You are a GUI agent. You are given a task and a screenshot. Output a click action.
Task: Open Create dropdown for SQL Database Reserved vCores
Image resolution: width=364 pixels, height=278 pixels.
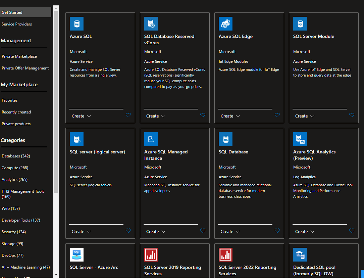click(x=156, y=116)
